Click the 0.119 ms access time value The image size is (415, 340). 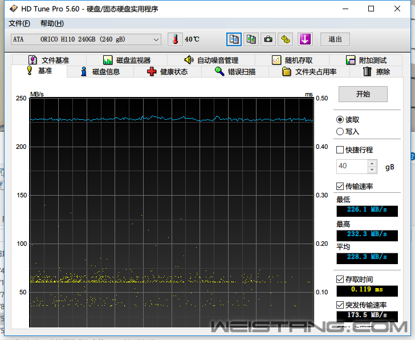coord(367,291)
